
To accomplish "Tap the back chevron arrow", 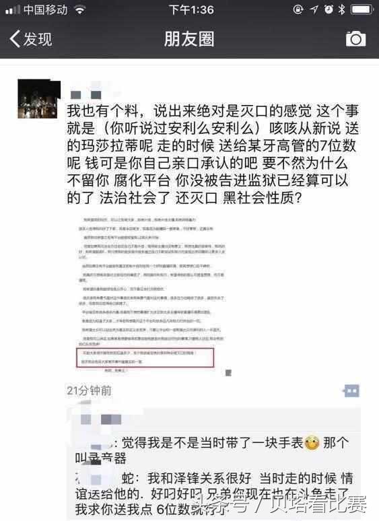I will tap(15, 39).
